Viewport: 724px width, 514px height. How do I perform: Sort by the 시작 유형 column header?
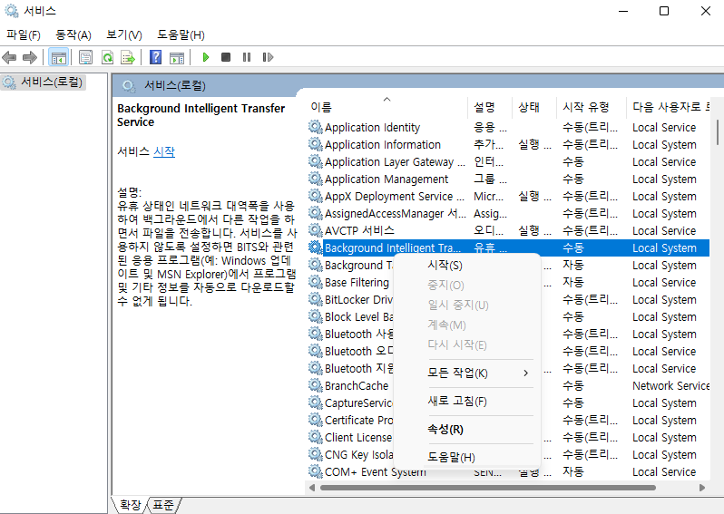click(x=591, y=107)
